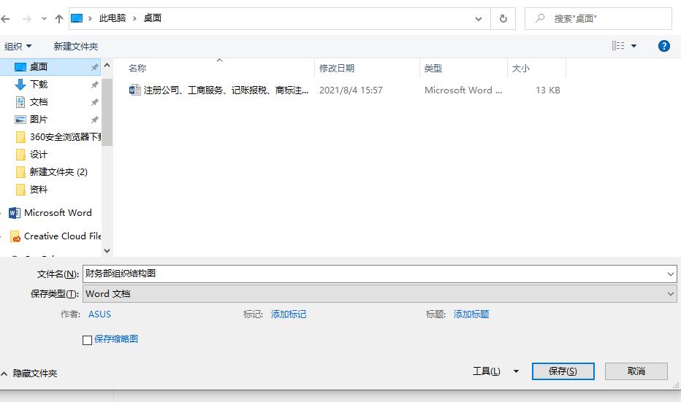The image size is (681, 402).
Task: Open help with the question mark icon
Action: point(663,45)
